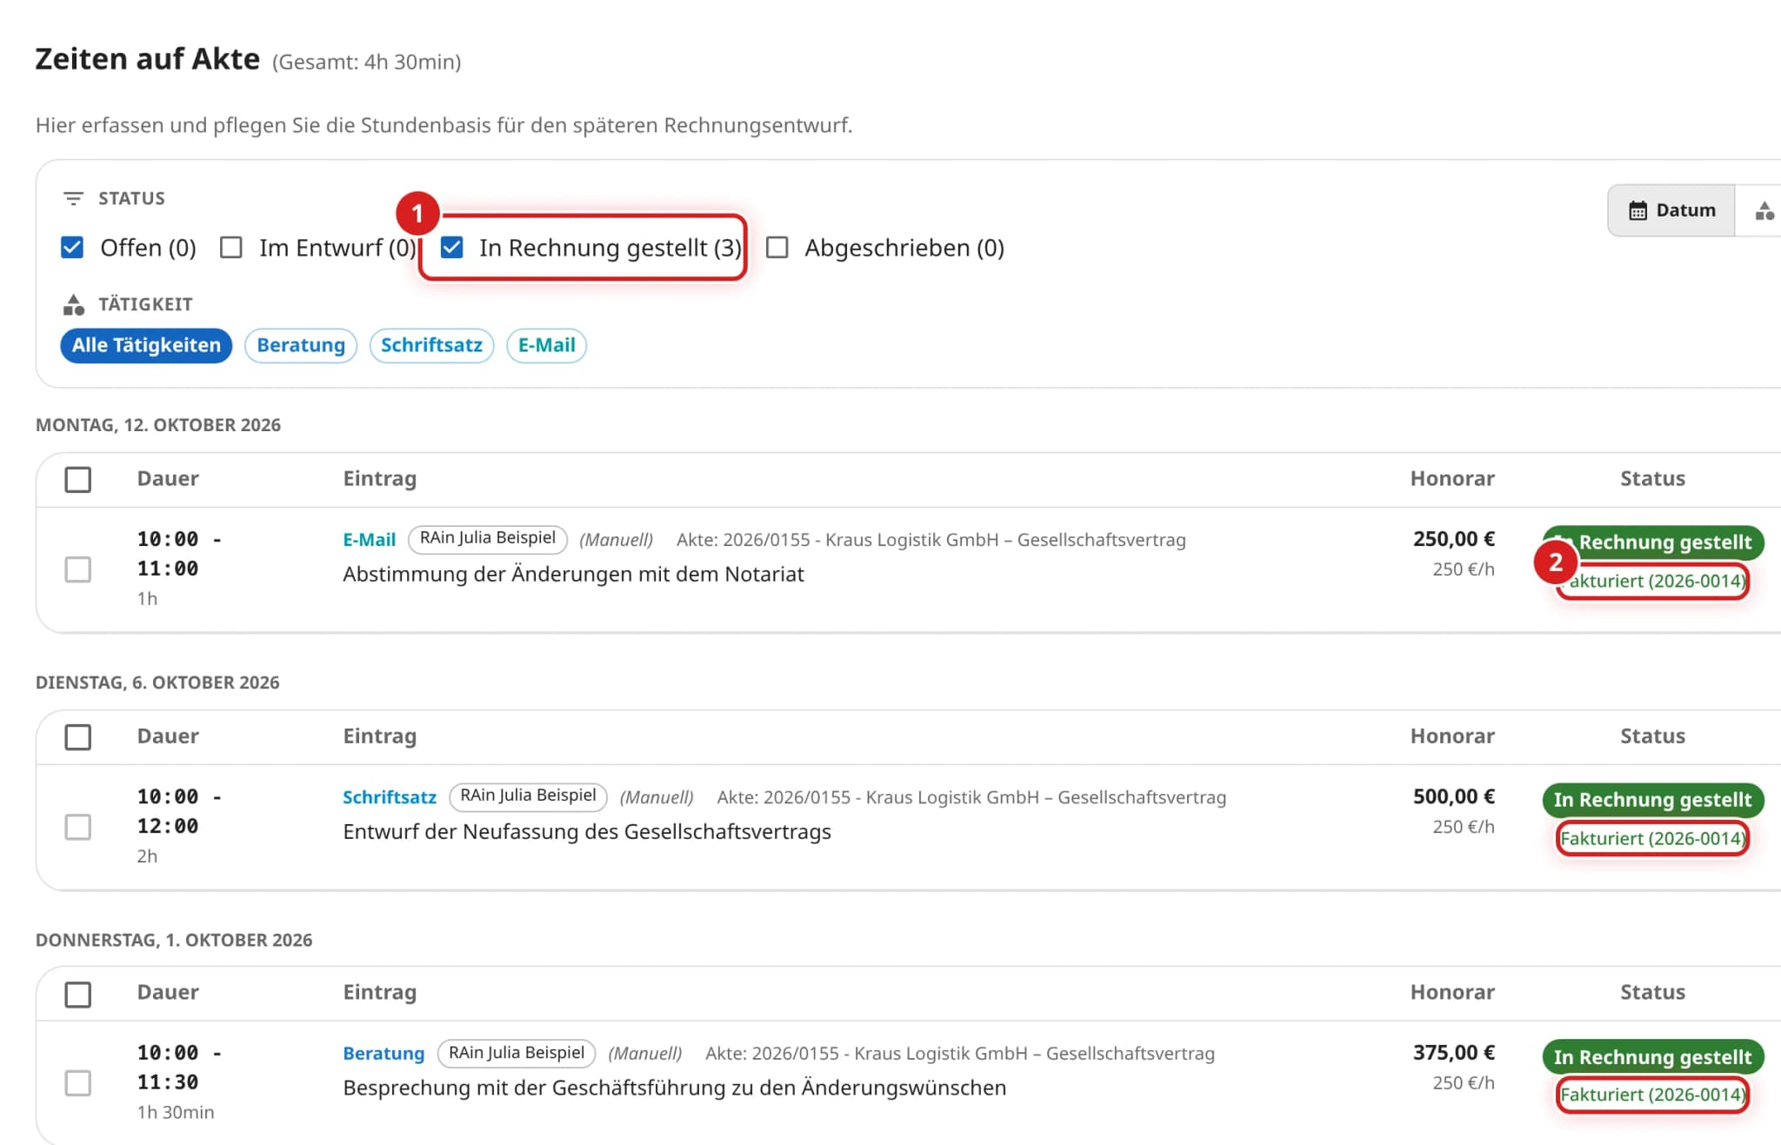Filter by the Schriftsatz activity chip
Viewport: 1781px width, 1145px height.
[x=431, y=345]
